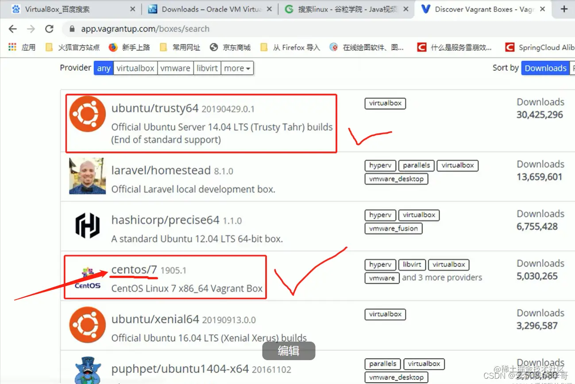Click the laravel/homestead avatar photo
The width and height of the screenshot is (575, 384).
click(x=88, y=176)
